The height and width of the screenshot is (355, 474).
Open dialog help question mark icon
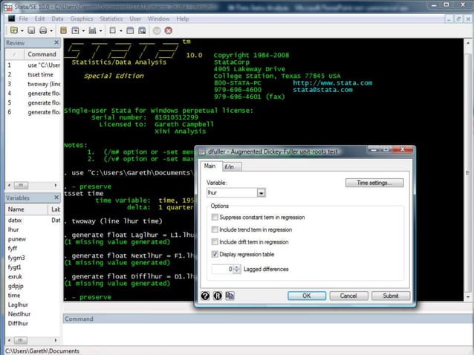pos(206,296)
